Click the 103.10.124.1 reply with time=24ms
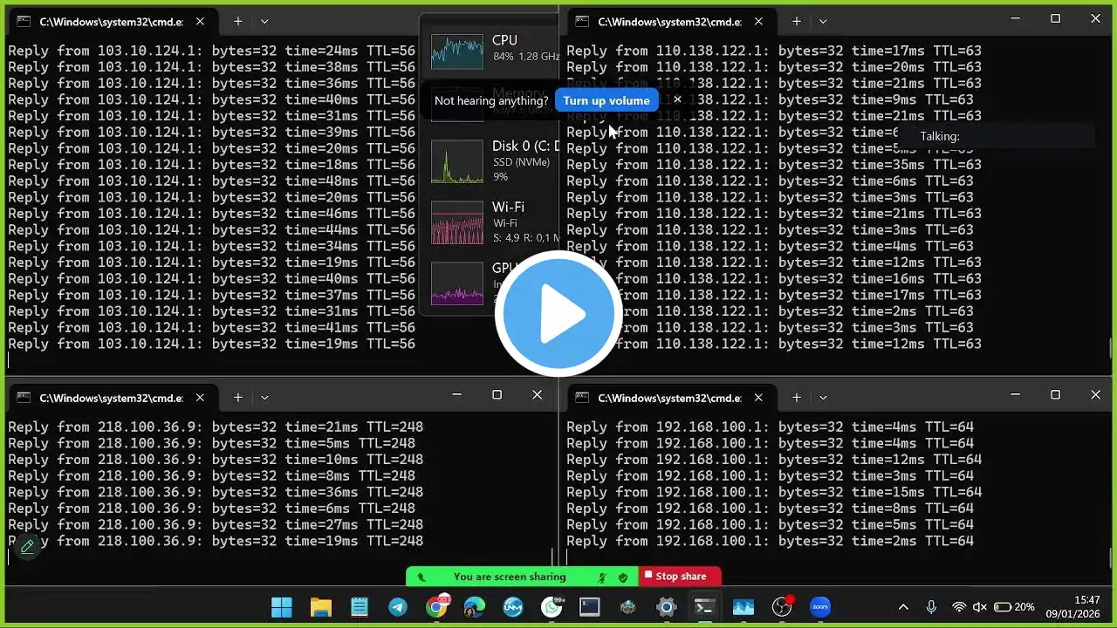Image resolution: width=1117 pixels, height=628 pixels. 212,51
